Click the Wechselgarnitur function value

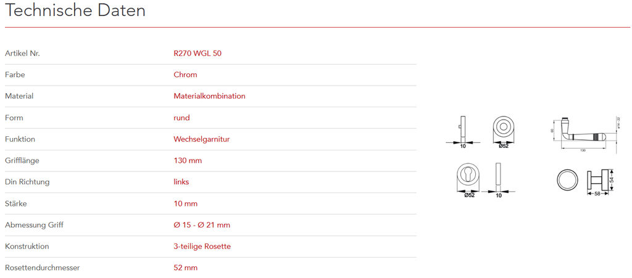point(201,139)
